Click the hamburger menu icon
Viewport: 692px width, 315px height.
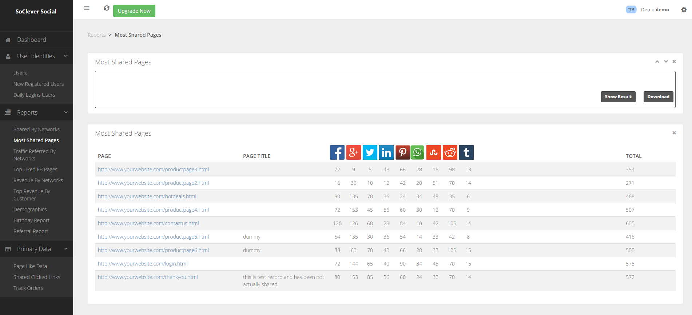tap(87, 8)
